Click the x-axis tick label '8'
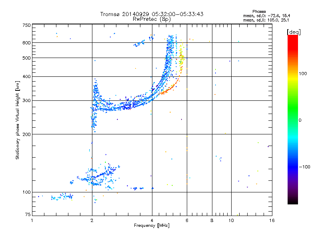The height and width of the screenshot is (240, 320). click(x=212, y=220)
